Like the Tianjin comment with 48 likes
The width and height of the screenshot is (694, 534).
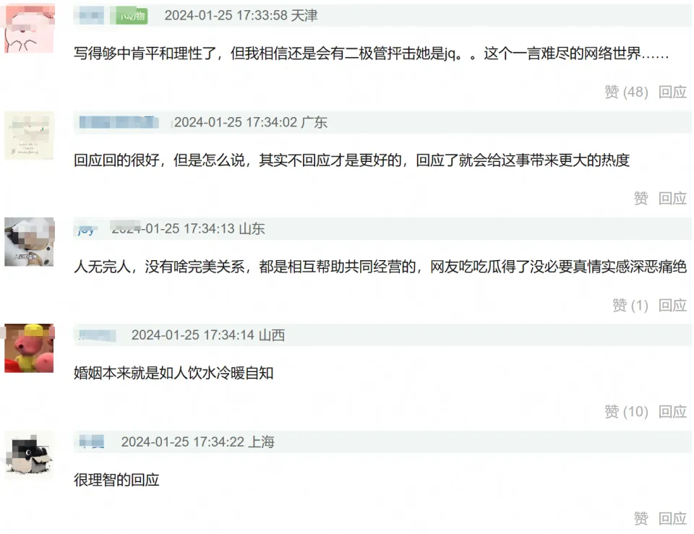(626, 92)
